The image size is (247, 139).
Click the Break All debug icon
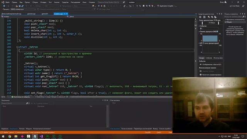(99, 6)
